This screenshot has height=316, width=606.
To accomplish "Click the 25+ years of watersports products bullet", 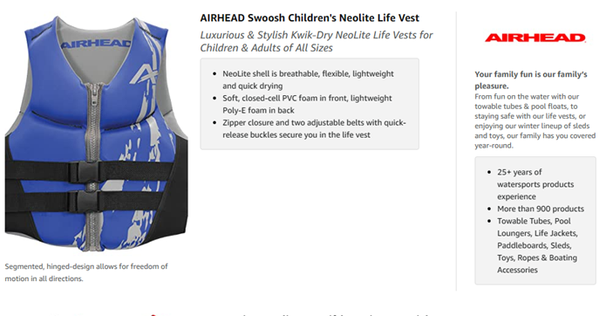I will click(x=535, y=184).
